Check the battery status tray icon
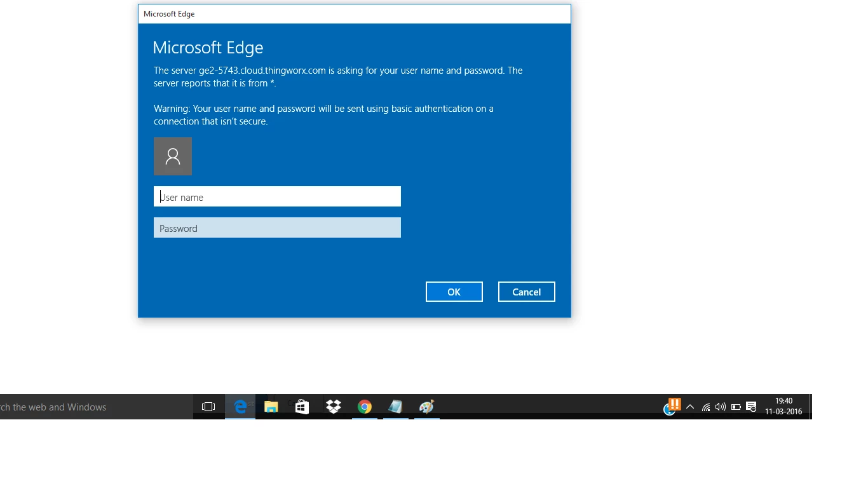This screenshot has height=488, width=868. coord(736,407)
